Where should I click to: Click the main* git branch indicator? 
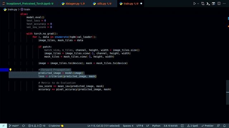click(x=14, y=126)
